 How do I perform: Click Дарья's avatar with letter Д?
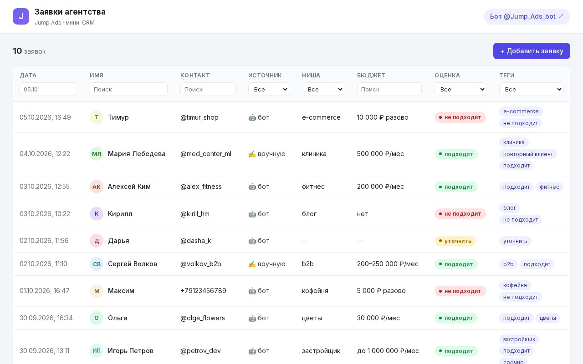pyautogui.click(x=97, y=241)
